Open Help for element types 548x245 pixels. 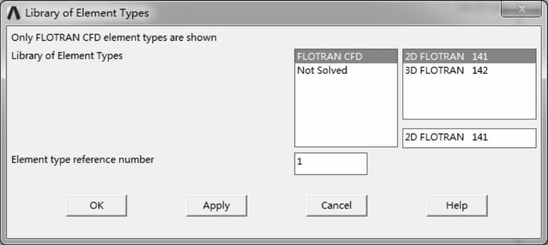coord(456,205)
